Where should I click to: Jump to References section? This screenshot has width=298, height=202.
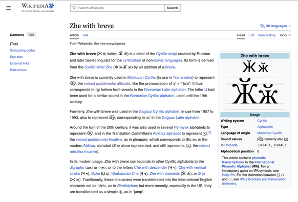[18, 70]
